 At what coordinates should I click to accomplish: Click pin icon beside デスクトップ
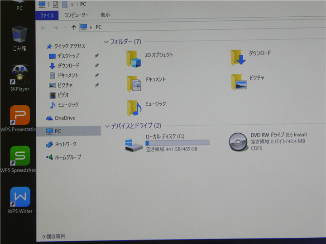pyautogui.click(x=96, y=56)
